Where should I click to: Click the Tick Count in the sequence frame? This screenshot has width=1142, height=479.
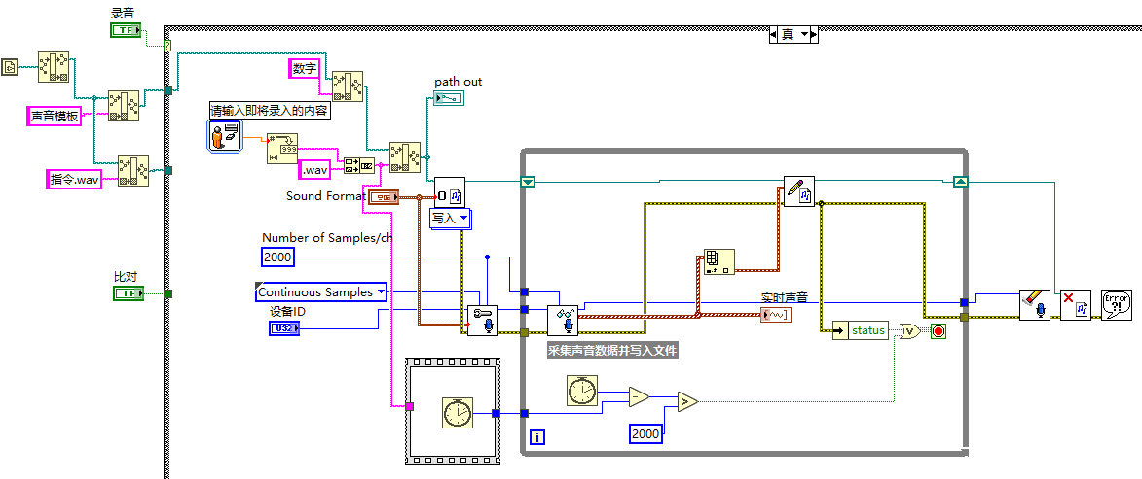coord(457,413)
